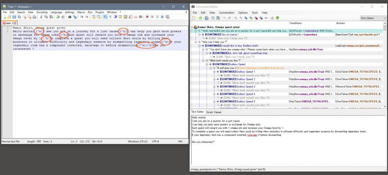The width and height of the screenshot is (388, 175).
Task: Click 'Windows (CR LF)' in Notepad++ status bar
Action: pyautogui.click(x=138, y=142)
